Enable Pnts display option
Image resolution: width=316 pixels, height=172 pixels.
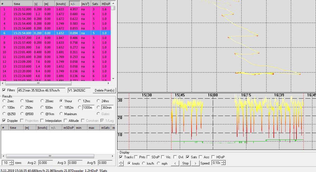click(x=136, y=157)
